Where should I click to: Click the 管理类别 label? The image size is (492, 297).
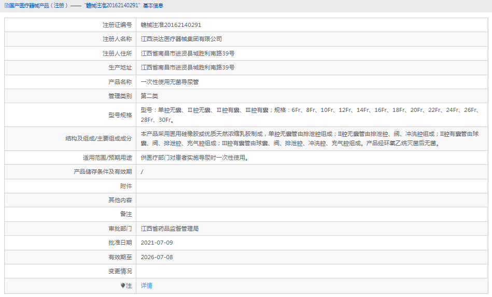click(x=120, y=96)
